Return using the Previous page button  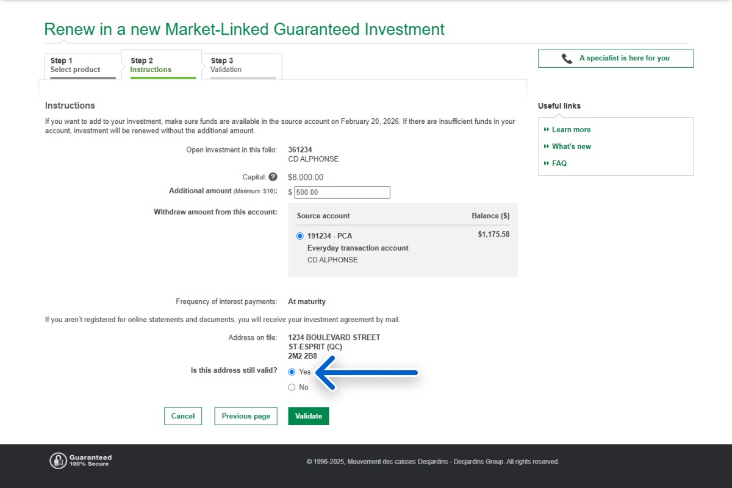(246, 416)
